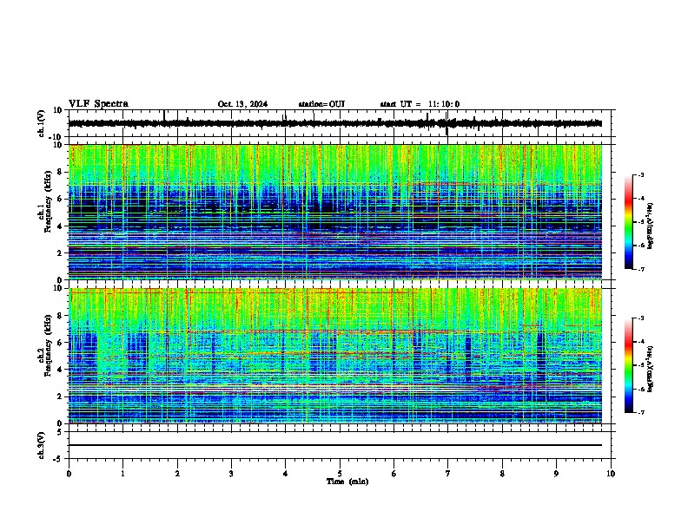
Task: Click the "0" tick on the time axis
Action: (69, 474)
